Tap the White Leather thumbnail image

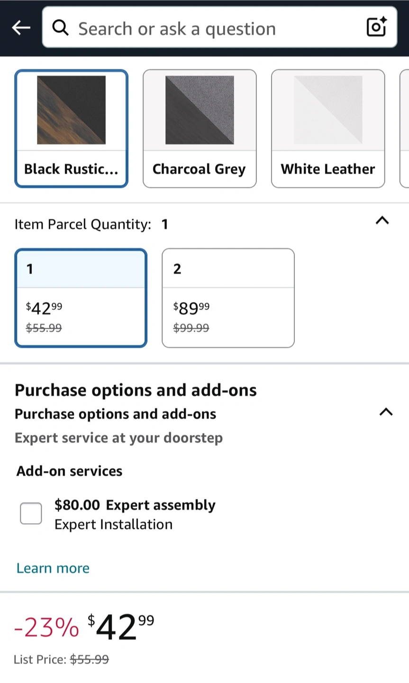click(x=328, y=110)
